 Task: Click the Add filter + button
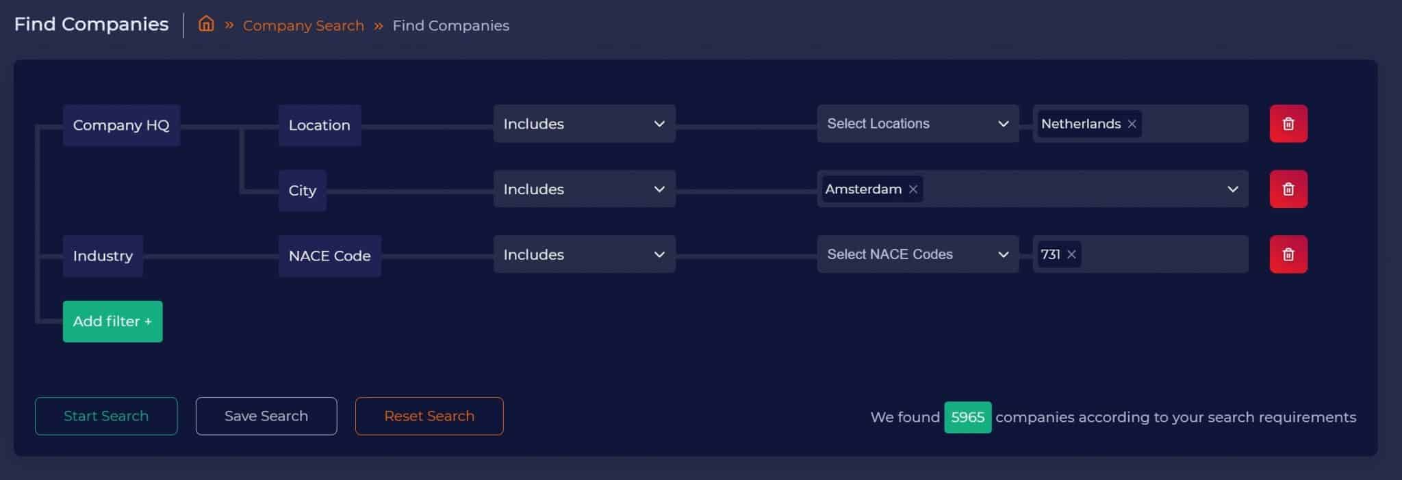(113, 321)
